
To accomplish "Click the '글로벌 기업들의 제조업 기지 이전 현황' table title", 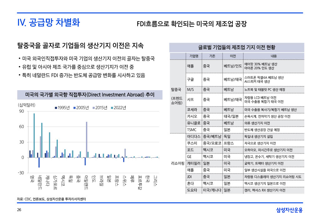I will click(237, 47).
